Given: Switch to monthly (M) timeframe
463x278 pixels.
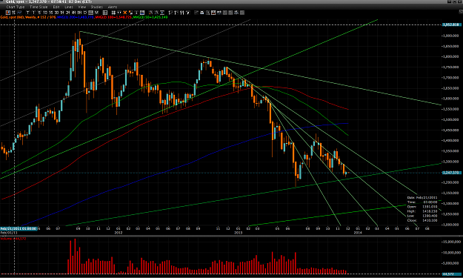Looking at the screenshot, I should (x=96, y=13).
